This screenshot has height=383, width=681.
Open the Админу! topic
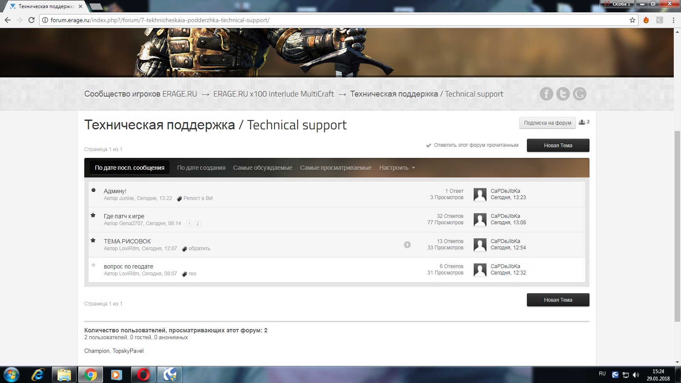click(x=115, y=191)
